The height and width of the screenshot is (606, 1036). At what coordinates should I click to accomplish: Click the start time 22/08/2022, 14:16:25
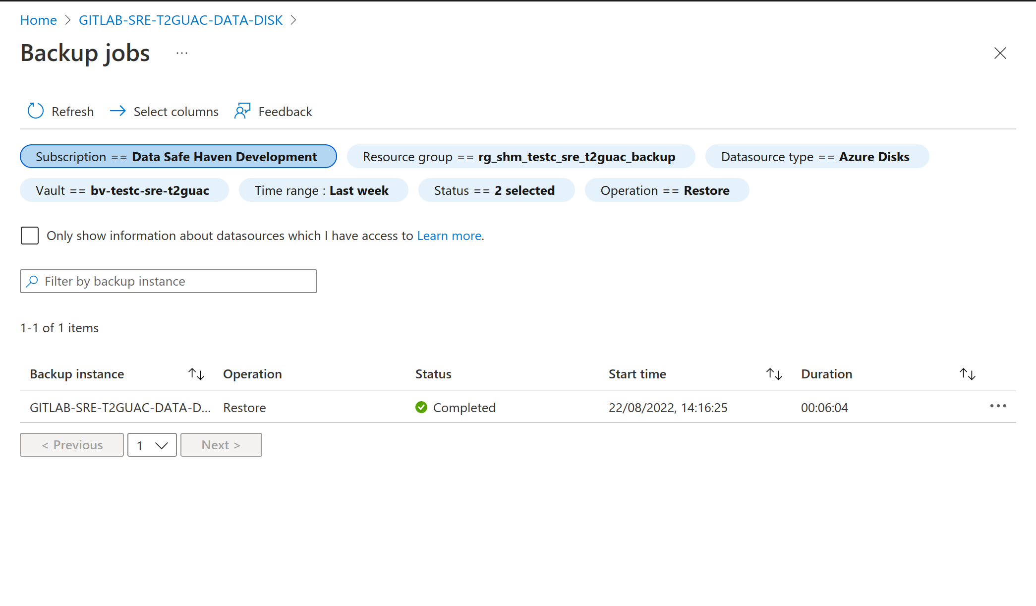668,408
